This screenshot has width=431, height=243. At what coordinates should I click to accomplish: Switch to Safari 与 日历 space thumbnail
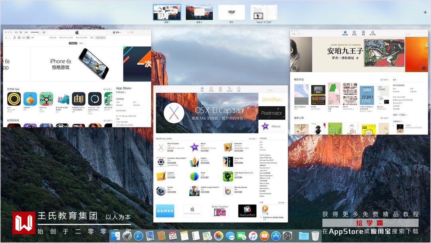264,13
